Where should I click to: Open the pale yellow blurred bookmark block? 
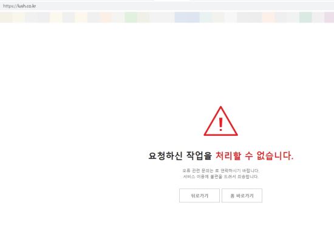click(56, 17)
